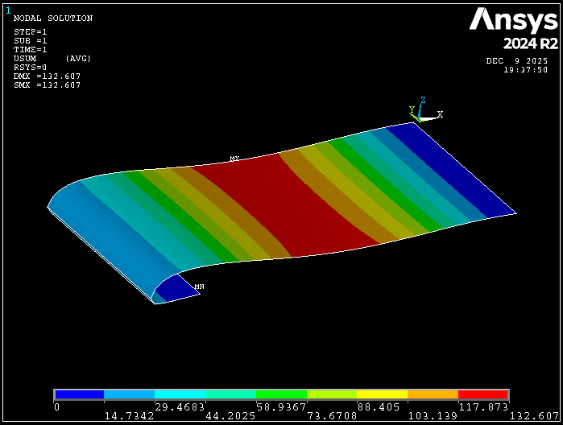Click the legend value 117.873

coord(483,407)
